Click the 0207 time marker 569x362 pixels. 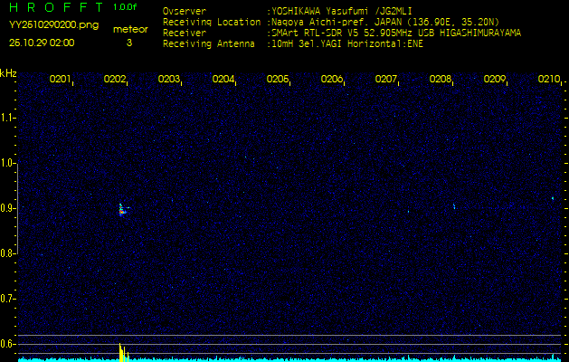tap(386, 79)
